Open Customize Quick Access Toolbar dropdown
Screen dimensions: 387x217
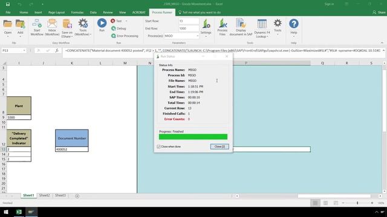tap(42, 4)
